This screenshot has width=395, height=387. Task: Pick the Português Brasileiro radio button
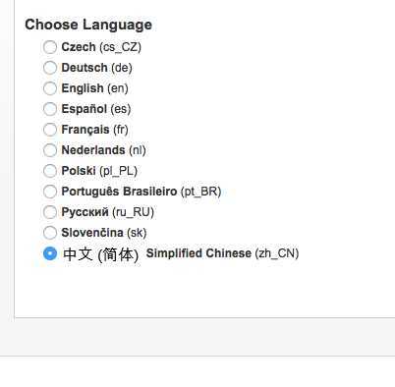50,192
